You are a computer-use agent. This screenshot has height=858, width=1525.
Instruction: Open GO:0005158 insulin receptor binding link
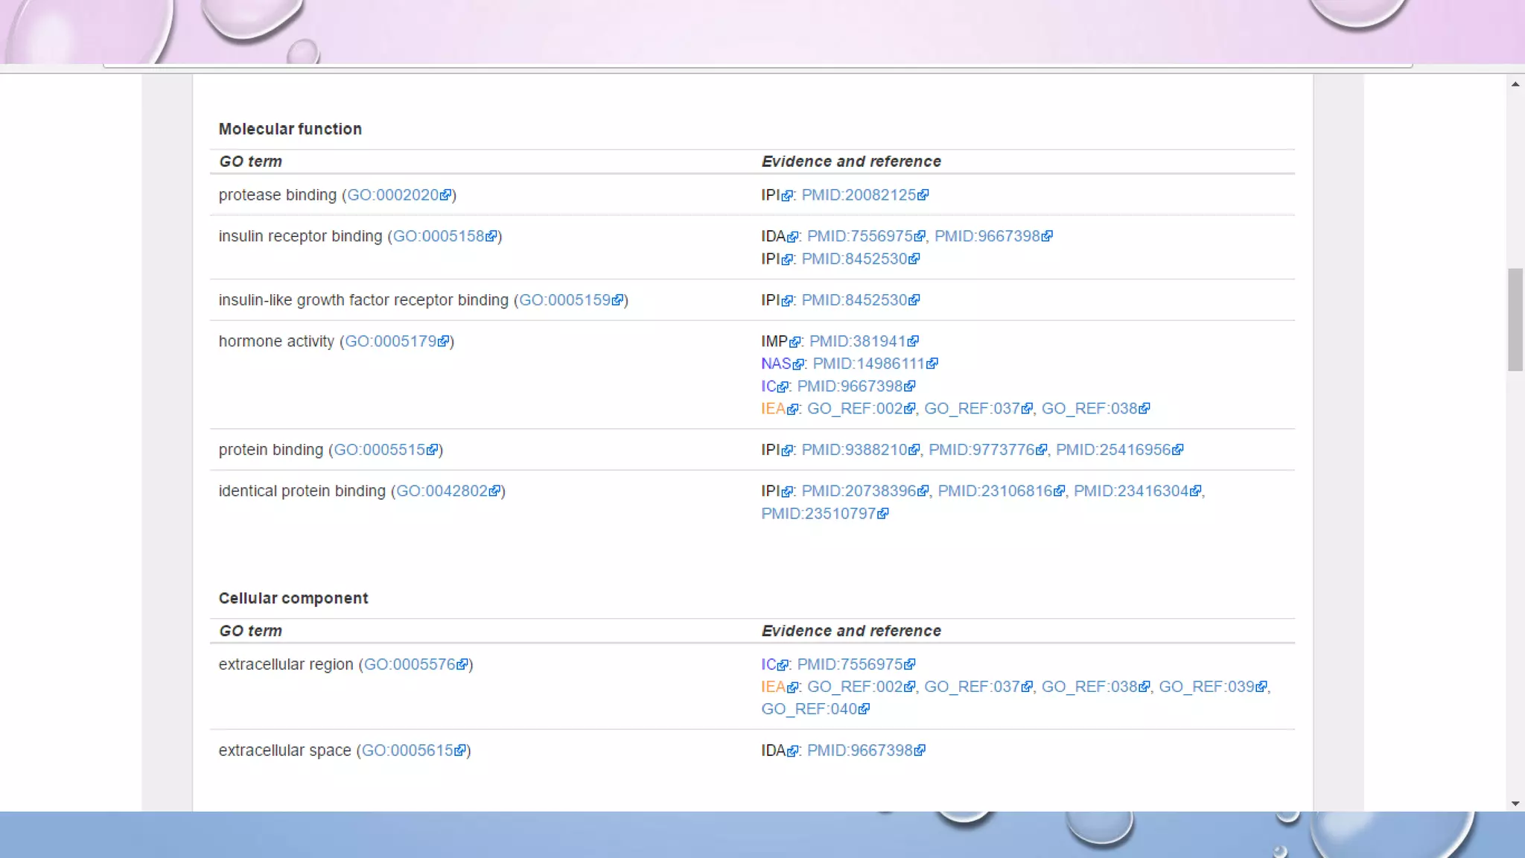click(x=438, y=236)
